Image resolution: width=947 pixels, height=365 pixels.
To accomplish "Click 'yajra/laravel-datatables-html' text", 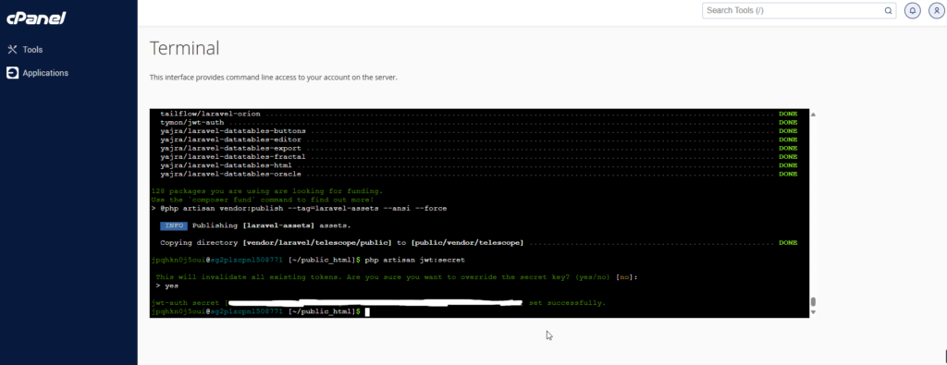I will click(226, 165).
